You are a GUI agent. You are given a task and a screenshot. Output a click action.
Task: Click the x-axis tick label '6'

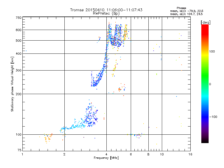131,154
